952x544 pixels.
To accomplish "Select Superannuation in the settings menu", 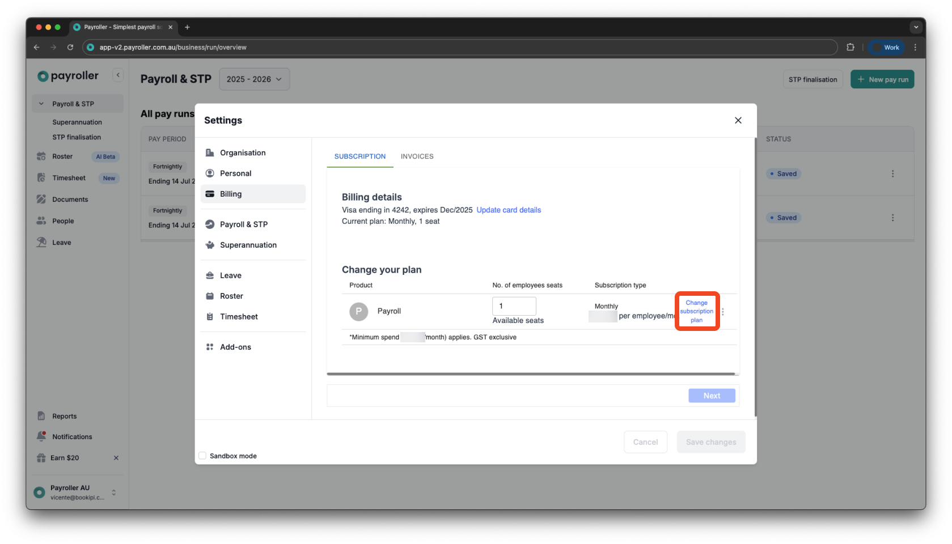I will [x=248, y=245].
